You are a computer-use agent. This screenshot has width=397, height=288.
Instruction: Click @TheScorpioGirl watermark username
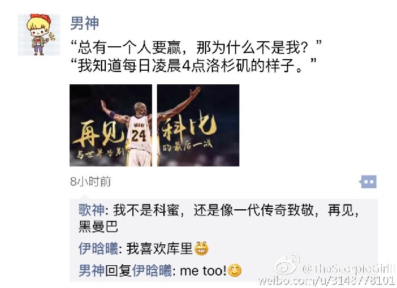[x=349, y=268]
